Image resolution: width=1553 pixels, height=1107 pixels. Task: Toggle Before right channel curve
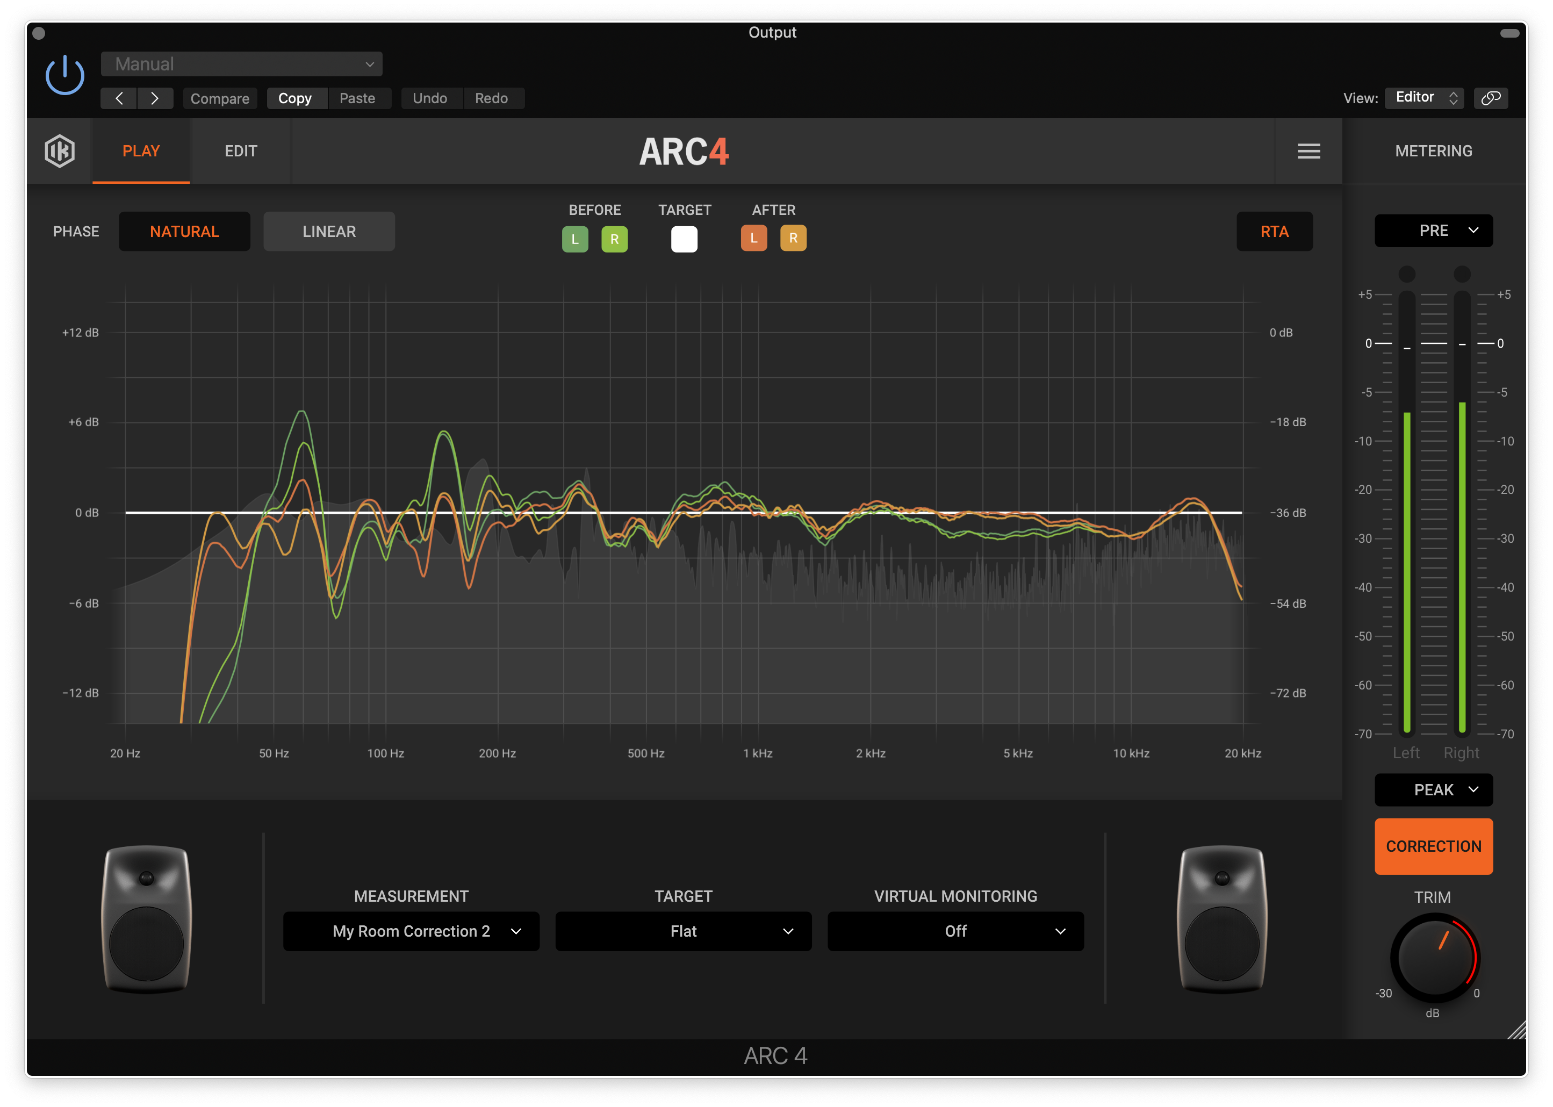[x=615, y=239]
